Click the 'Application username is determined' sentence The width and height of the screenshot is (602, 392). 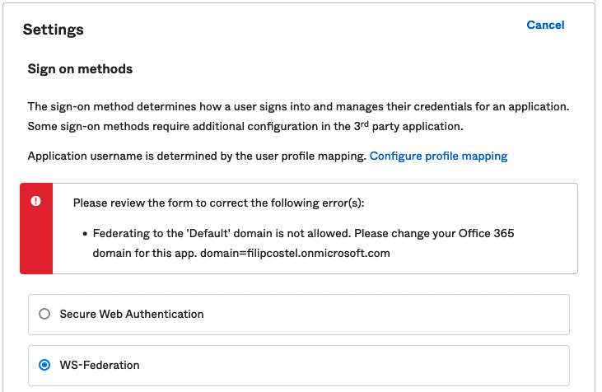[196, 156]
